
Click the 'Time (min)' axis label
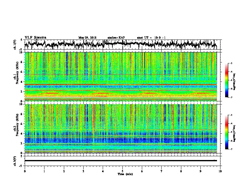click(125, 174)
